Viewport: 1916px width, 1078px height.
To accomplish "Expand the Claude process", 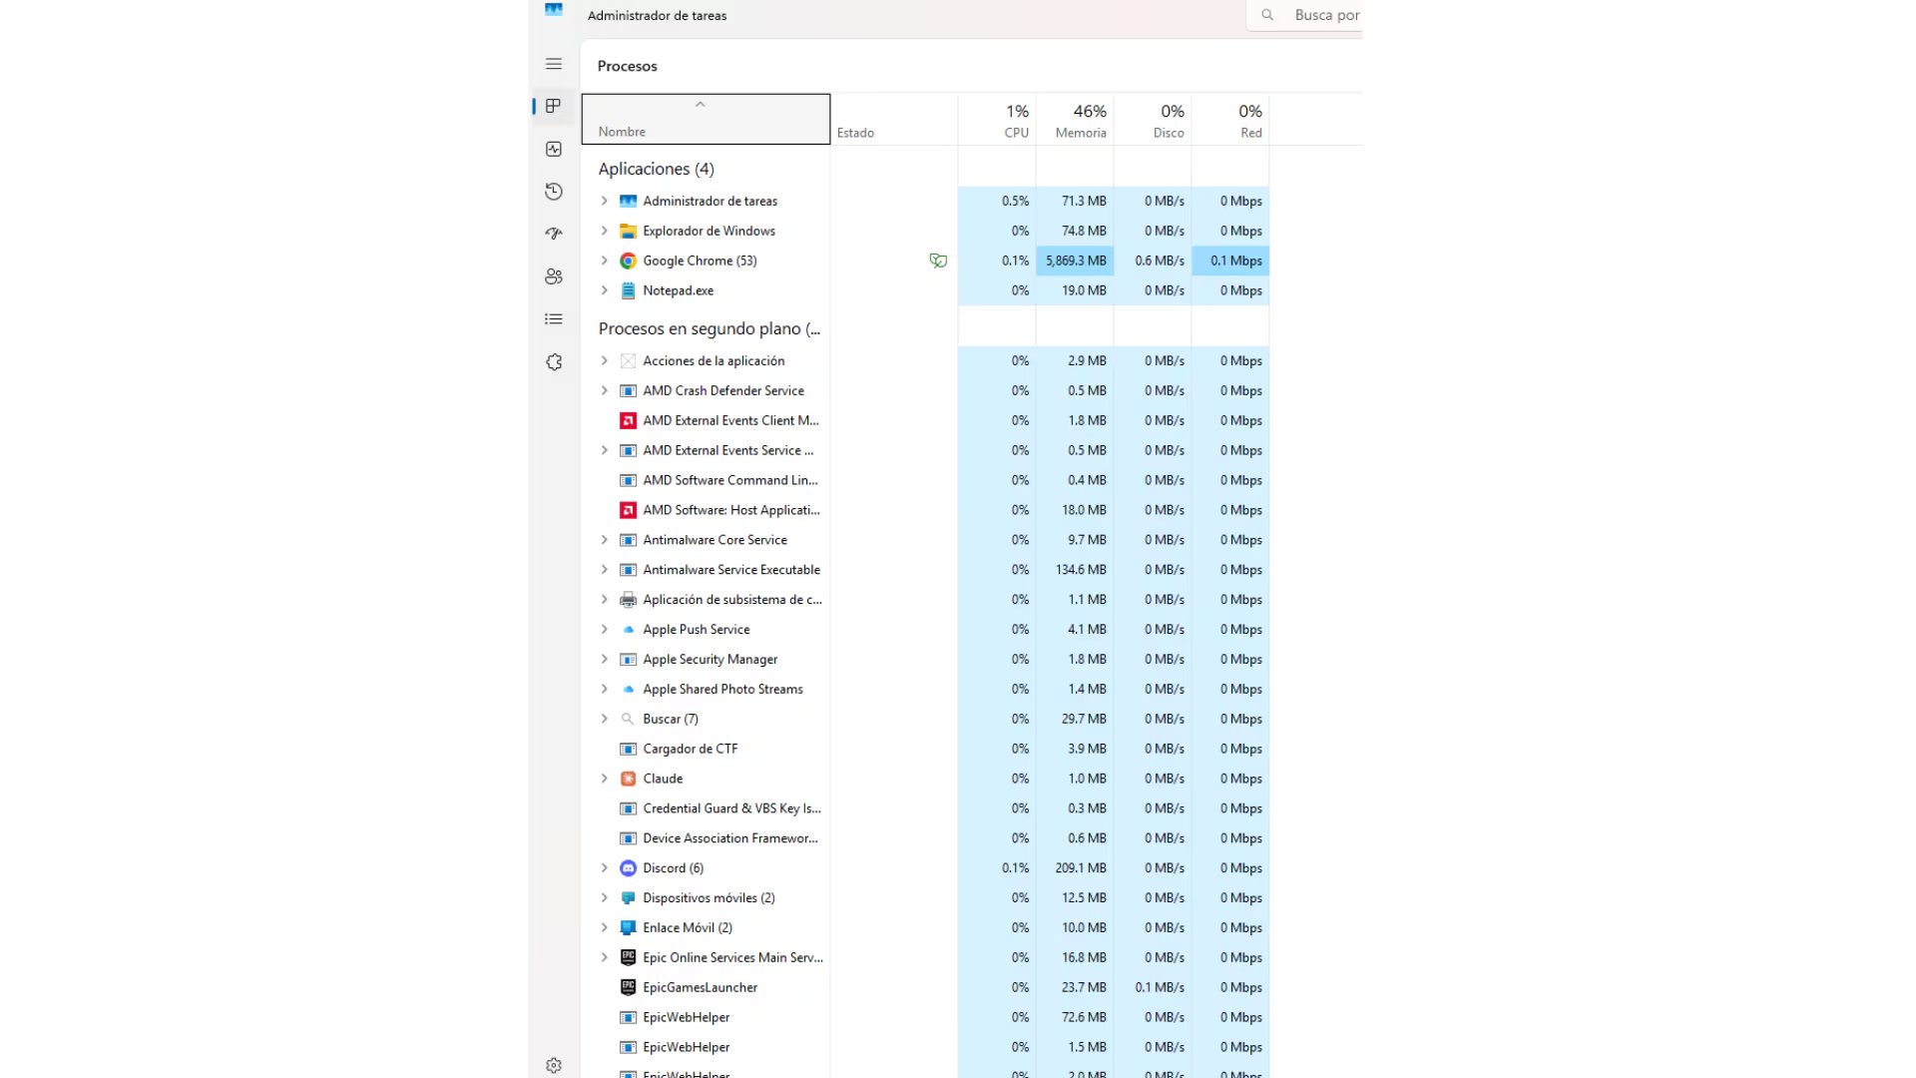I will coord(604,779).
